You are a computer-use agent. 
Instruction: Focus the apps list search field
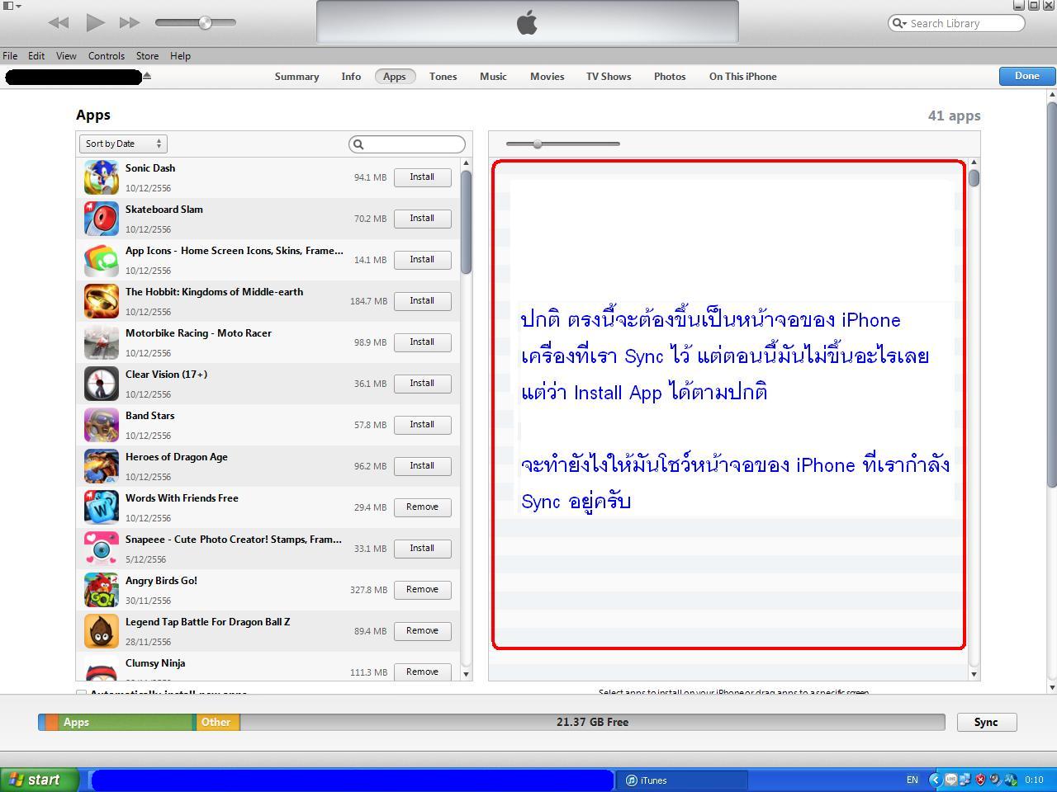407,144
